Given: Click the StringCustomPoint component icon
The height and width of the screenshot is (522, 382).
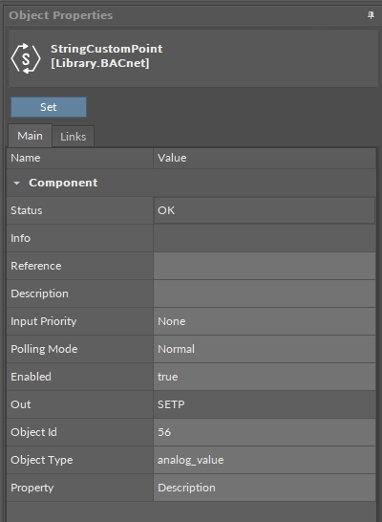Looking at the screenshot, I should pyautogui.click(x=26, y=58).
